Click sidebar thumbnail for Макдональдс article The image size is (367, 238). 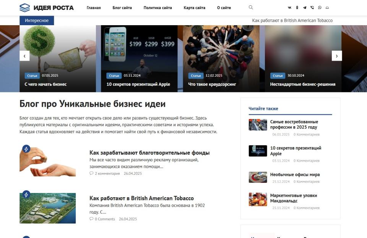(x=258, y=199)
